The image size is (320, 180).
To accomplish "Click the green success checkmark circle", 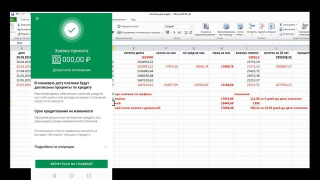I will pyautogui.click(x=71, y=30).
